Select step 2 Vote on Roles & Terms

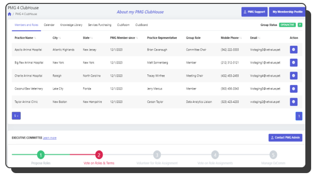pyautogui.click(x=99, y=155)
